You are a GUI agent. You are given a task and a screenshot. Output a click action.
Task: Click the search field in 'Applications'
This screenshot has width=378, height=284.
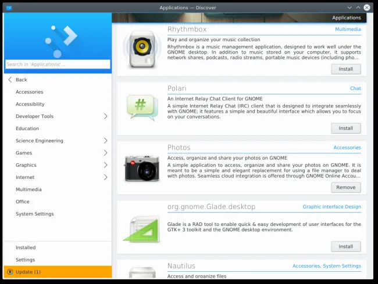point(58,64)
